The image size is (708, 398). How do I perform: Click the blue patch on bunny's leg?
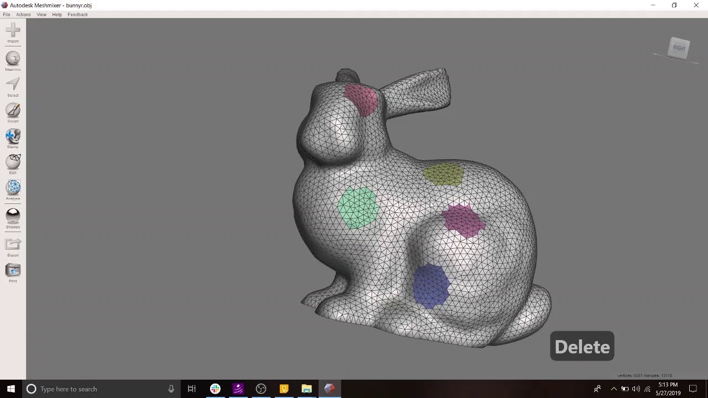point(430,285)
